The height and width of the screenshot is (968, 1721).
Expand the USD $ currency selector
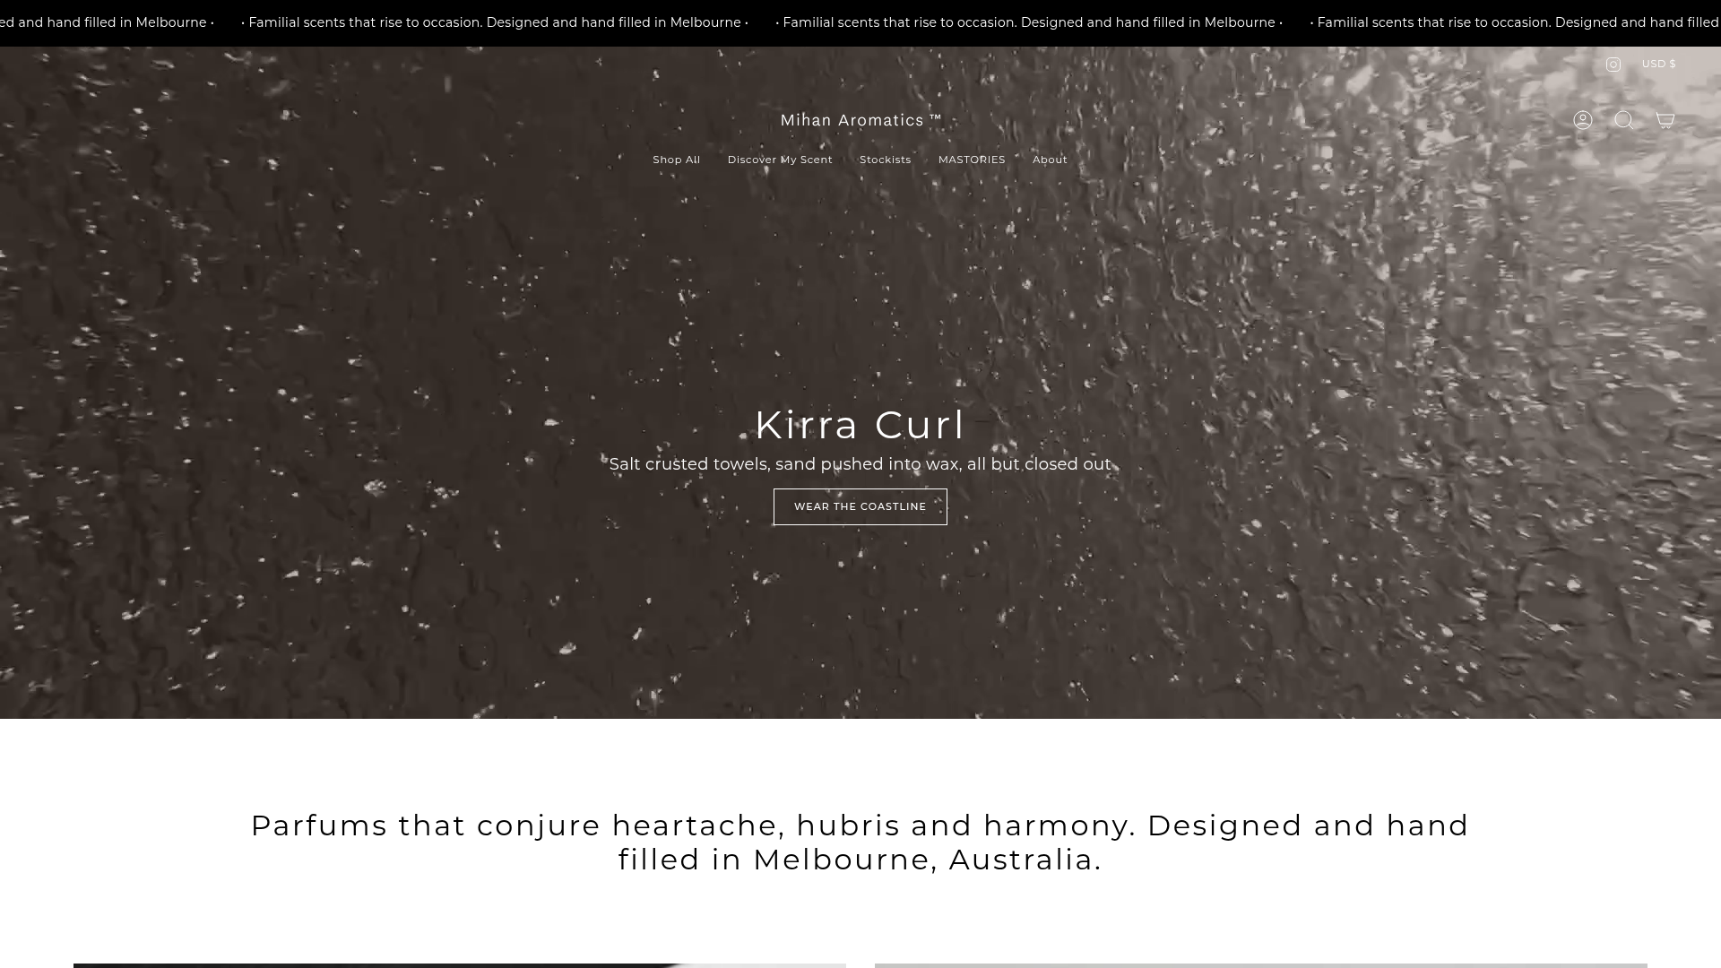click(x=1658, y=64)
